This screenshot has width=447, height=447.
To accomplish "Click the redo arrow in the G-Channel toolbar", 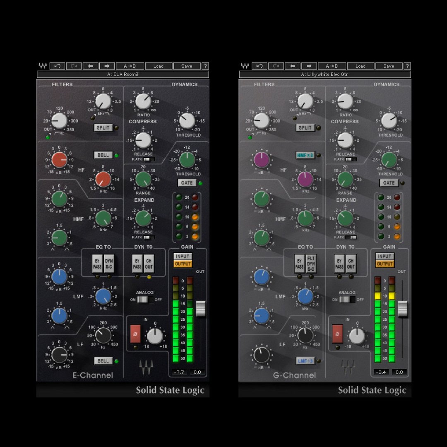I will (x=276, y=66).
